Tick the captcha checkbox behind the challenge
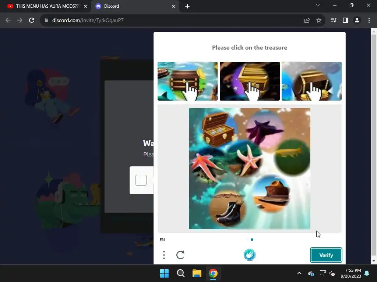The height and width of the screenshot is (282, 377). pos(141,180)
